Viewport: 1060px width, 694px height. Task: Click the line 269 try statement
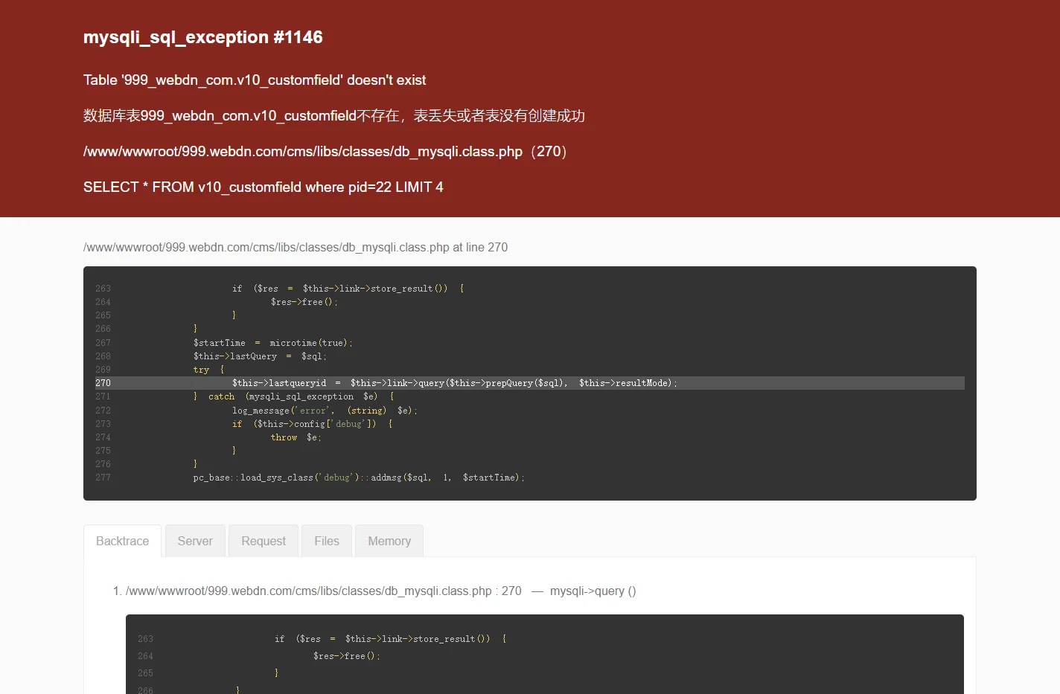pos(208,370)
